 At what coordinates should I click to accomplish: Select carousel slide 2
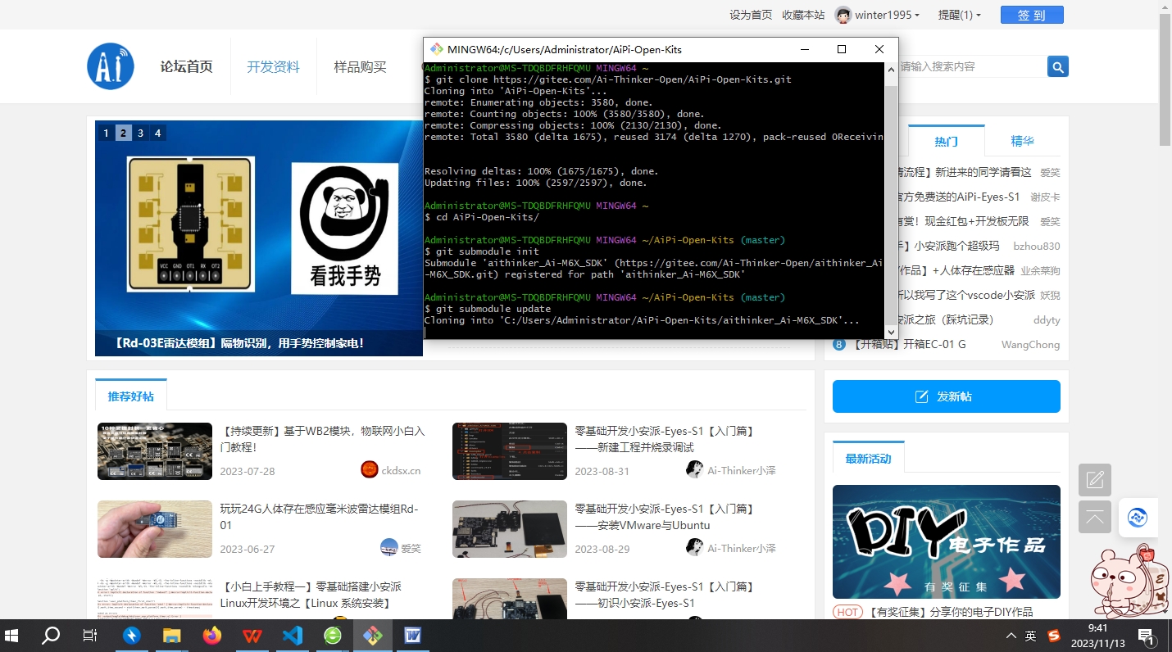(x=123, y=133)
